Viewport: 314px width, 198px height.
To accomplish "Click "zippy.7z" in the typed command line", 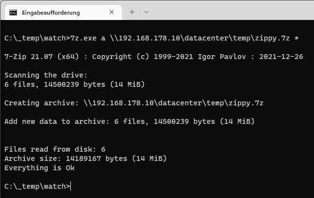I will [272, 38].
